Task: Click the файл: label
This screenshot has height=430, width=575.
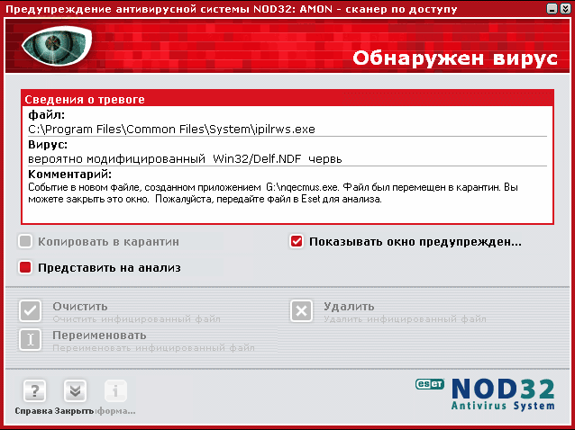Action: point(47,115)
